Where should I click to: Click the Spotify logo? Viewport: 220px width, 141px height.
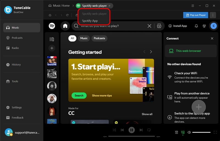click(x=52, y=26)
